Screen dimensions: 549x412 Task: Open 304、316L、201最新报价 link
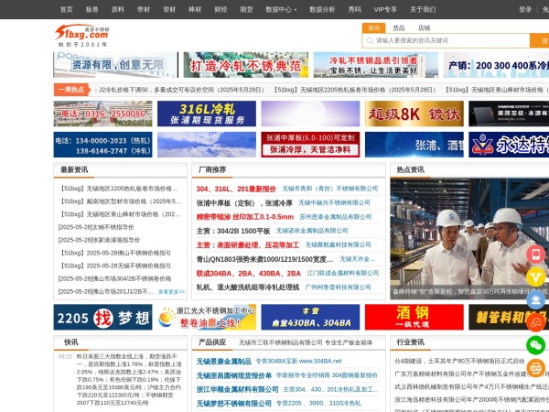[236, 189]
